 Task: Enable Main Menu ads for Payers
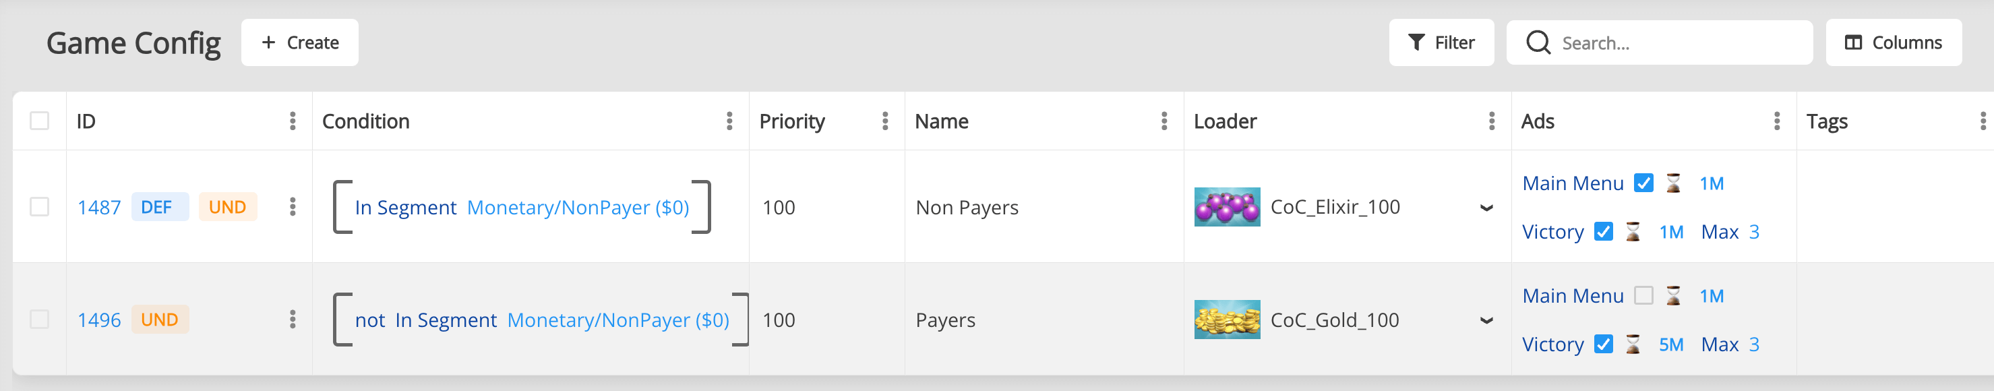1643,296
